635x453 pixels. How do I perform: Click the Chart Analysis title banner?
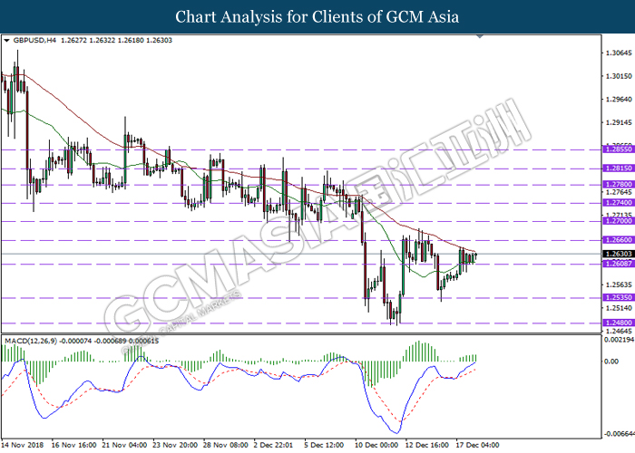(x=317, y=16)
